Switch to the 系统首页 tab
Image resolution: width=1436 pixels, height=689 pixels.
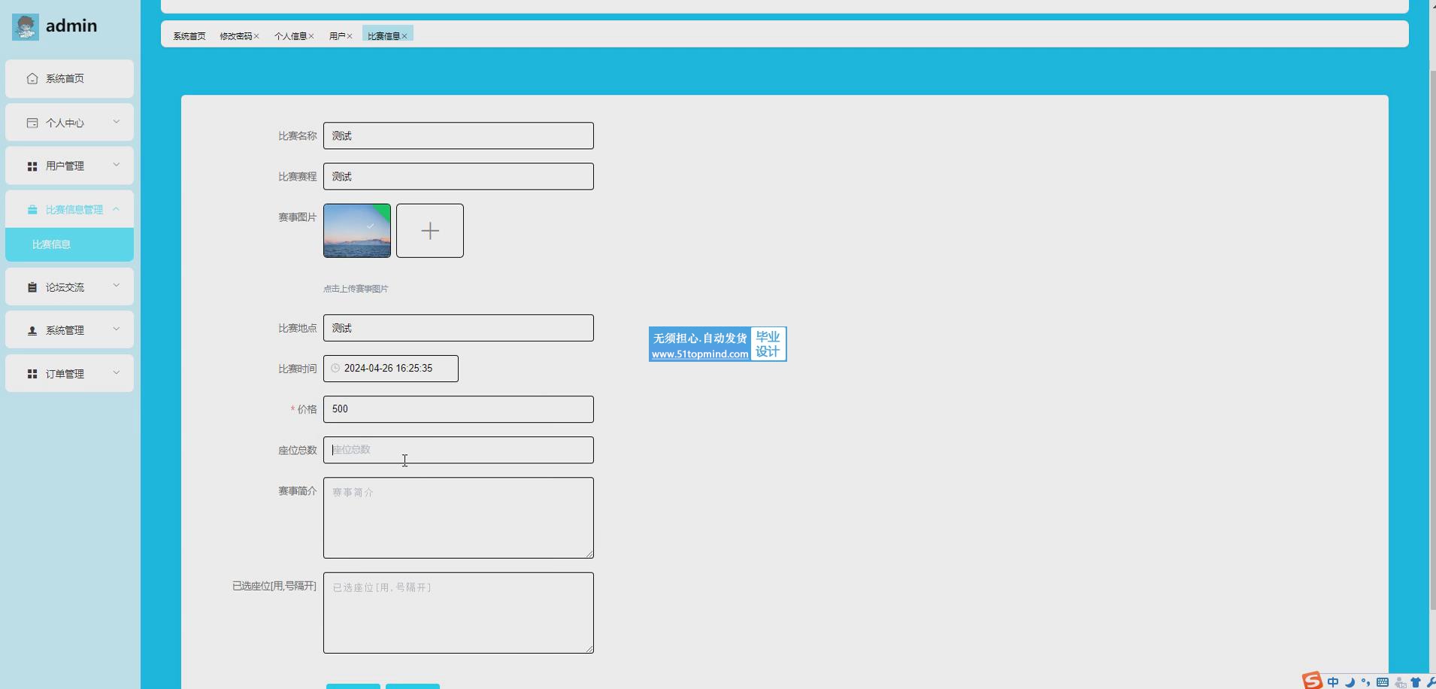[189, 36]
